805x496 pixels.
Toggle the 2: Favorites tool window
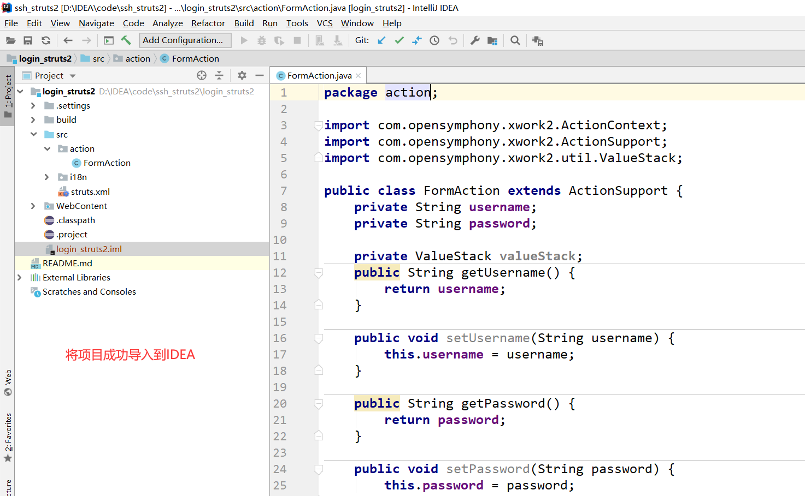coord(8,437)
